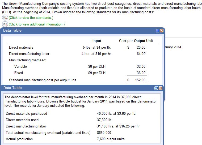202x145 pixels.
Task: Click '(Click to view additional information.)' link
Action: [37, 24]
